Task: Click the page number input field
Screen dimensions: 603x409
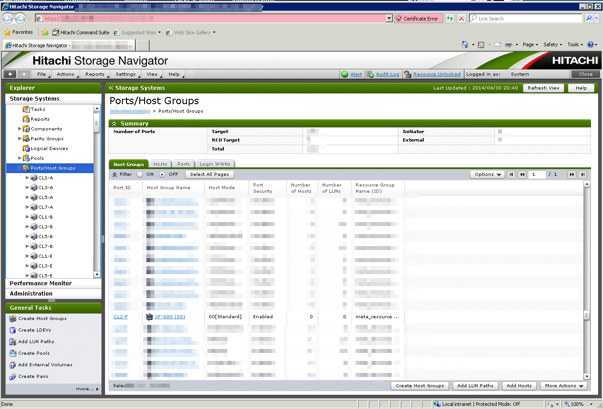Action: (537, 174)
